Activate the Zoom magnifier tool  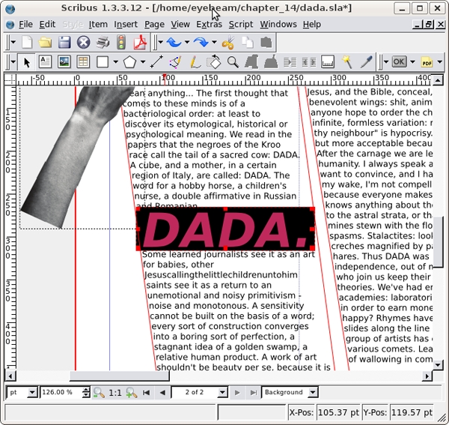point(233,62)
